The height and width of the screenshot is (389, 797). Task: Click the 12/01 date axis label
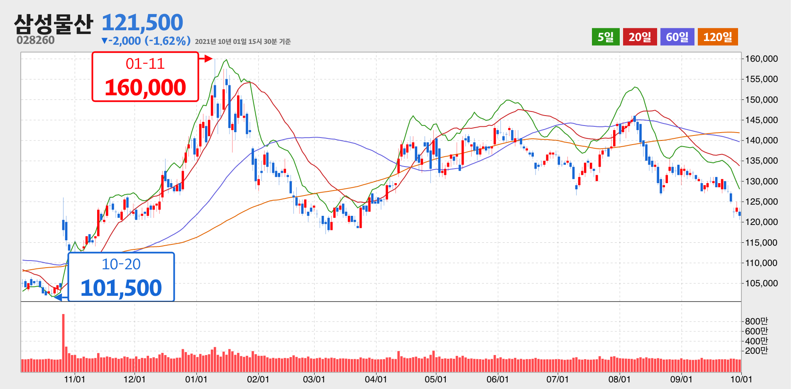point(134,379)
